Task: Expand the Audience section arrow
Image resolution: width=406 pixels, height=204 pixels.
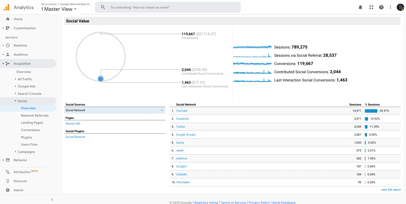Action: click(x=3, y=55)
